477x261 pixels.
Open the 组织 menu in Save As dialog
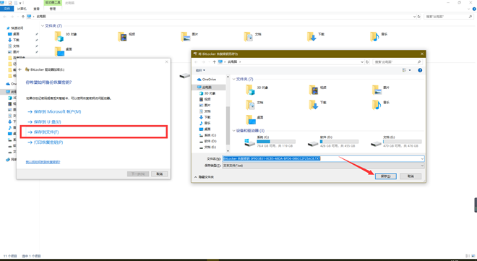coord(200,70)
